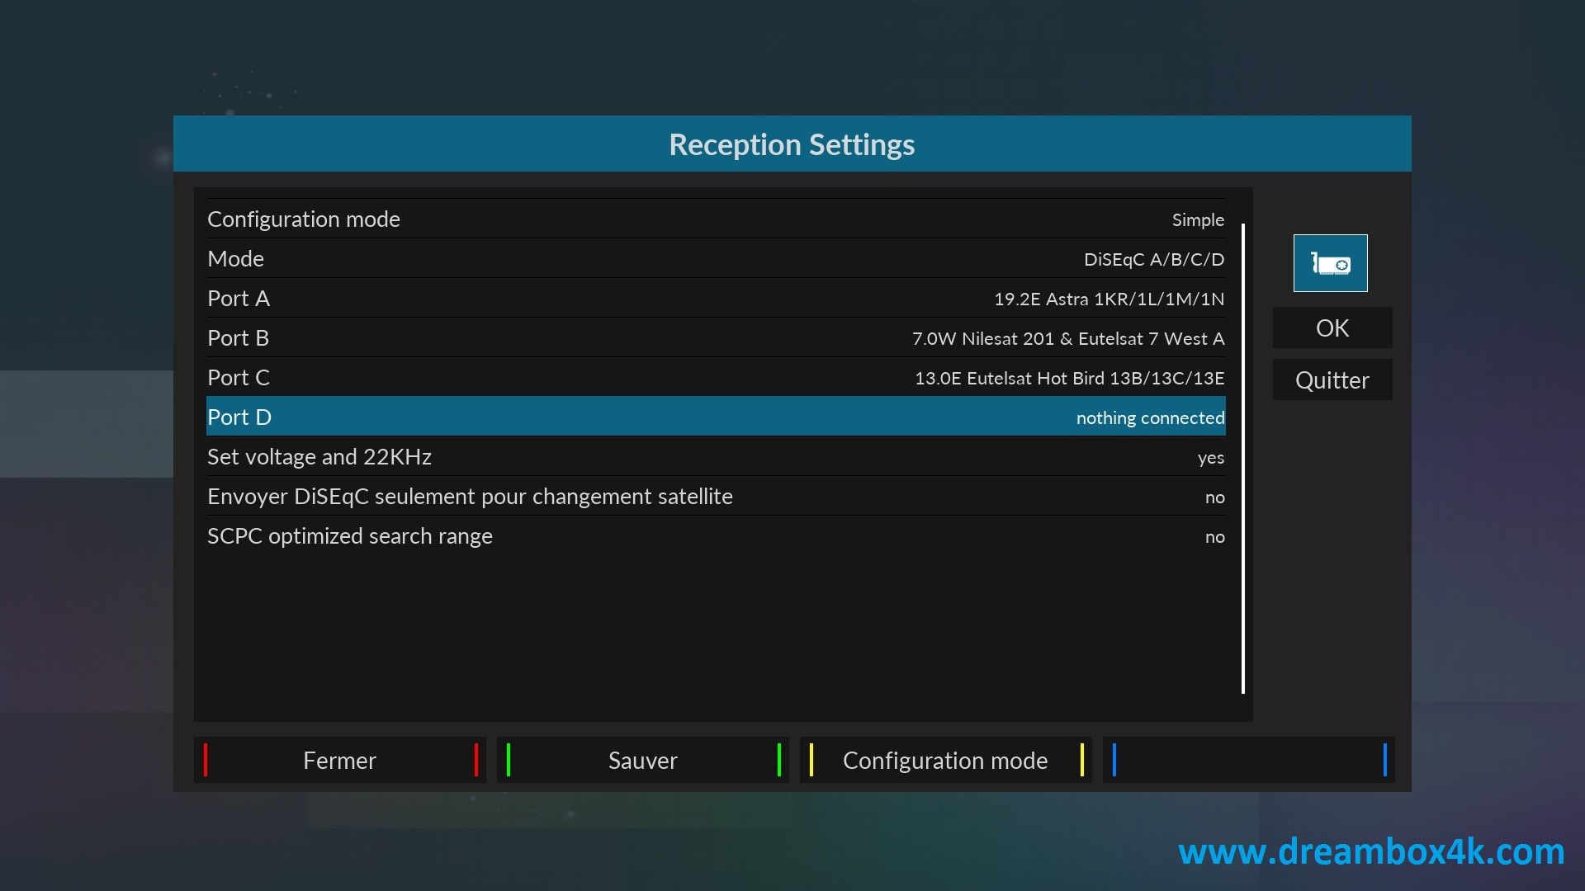Click the red Fermer button

(340, 760)
